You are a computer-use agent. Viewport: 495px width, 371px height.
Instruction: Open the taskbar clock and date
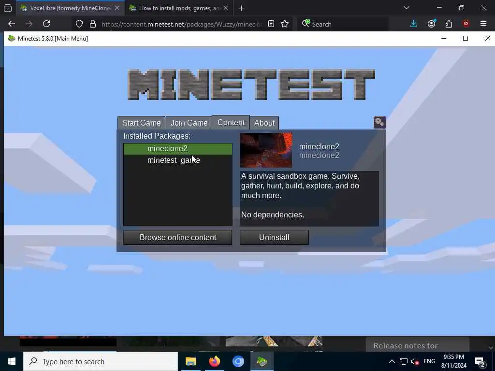point(453,361)
